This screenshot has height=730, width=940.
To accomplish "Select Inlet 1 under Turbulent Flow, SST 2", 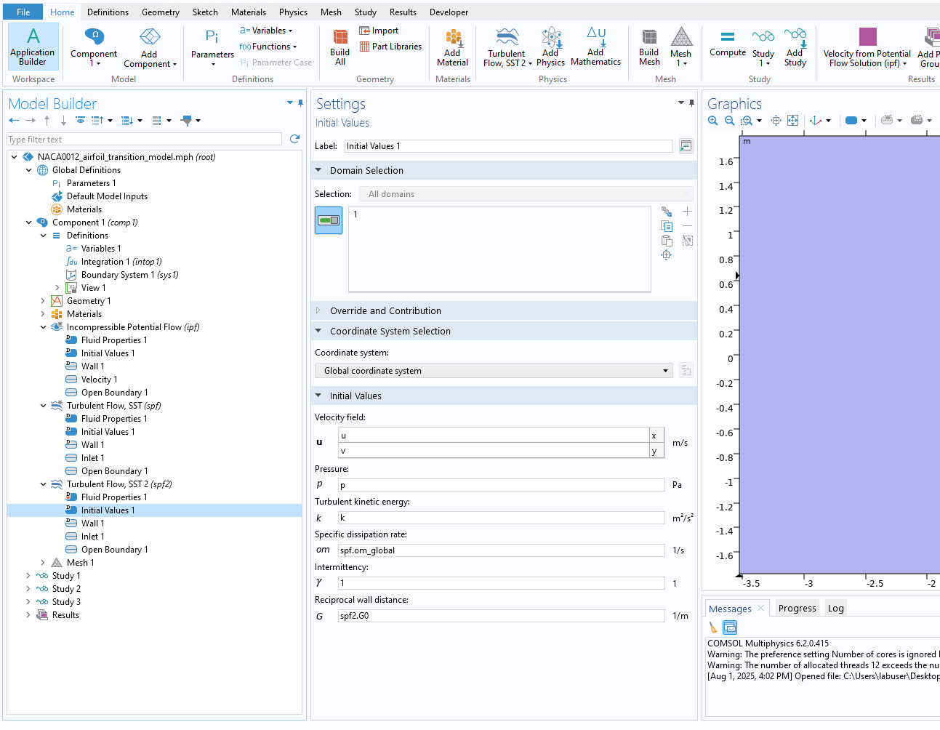I will pos(92,537).
